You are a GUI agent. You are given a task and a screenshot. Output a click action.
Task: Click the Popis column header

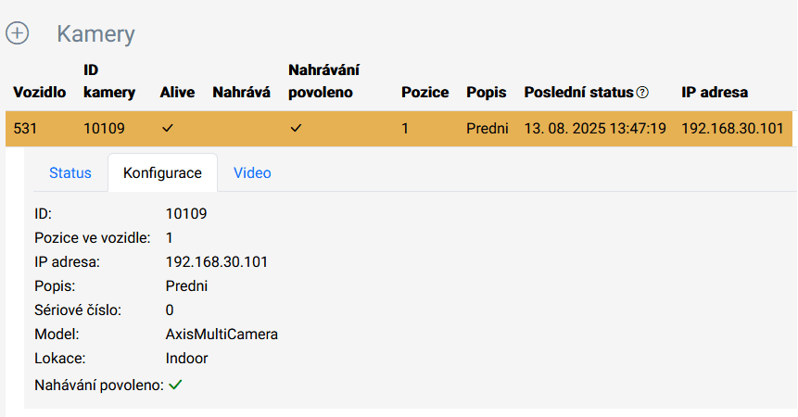(486, 93)
